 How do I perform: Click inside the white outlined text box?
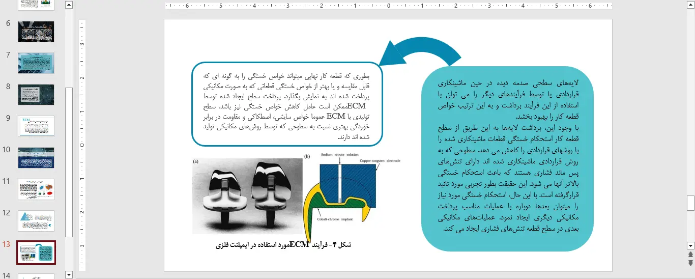(x=287, y=104)
